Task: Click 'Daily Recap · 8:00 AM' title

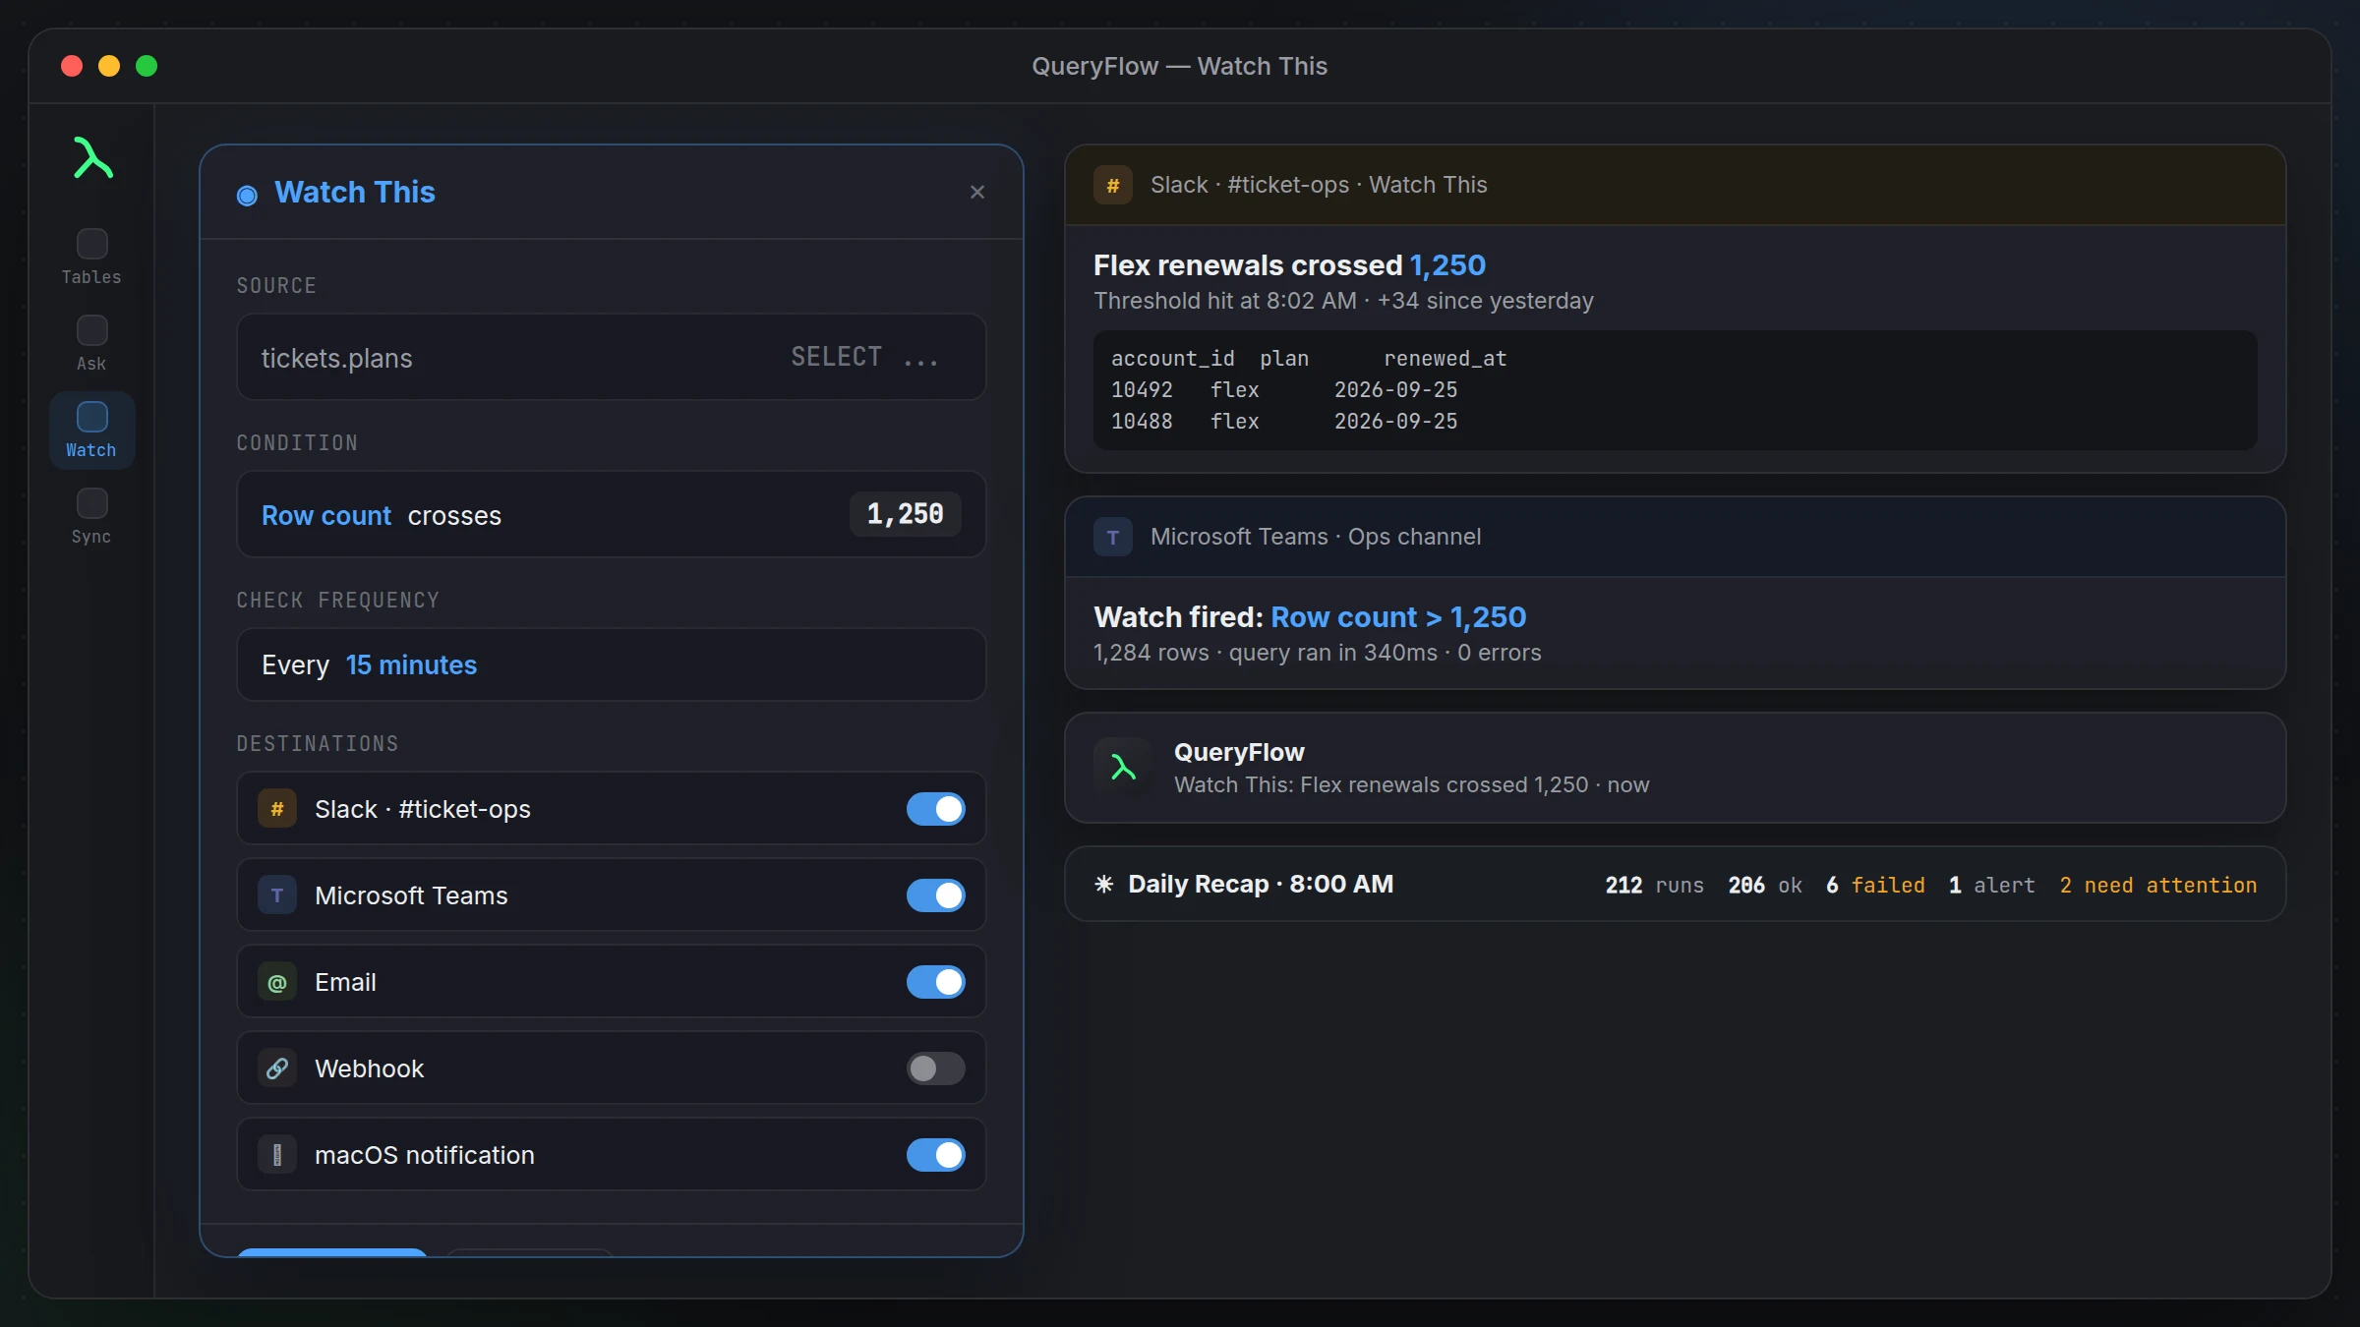Action: pyautogui.click(x=1261, y=884)
